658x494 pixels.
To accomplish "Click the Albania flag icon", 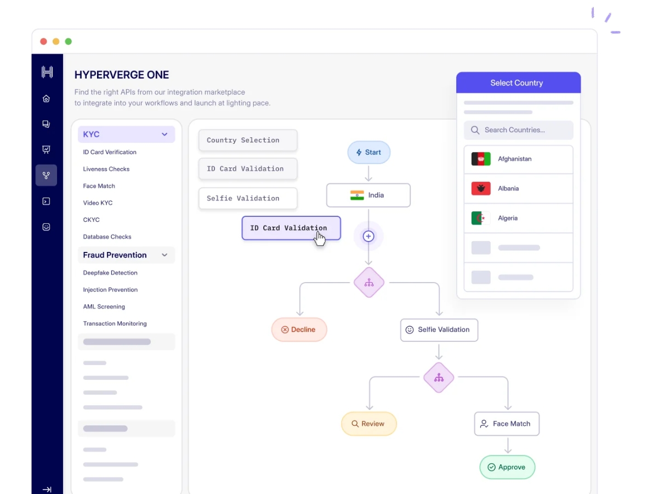I will click(481, 189).
